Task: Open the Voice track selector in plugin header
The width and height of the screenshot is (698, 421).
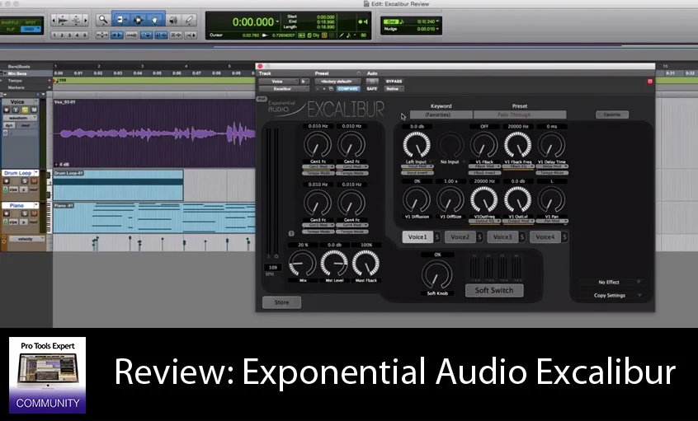Action: tap(279, 82)
